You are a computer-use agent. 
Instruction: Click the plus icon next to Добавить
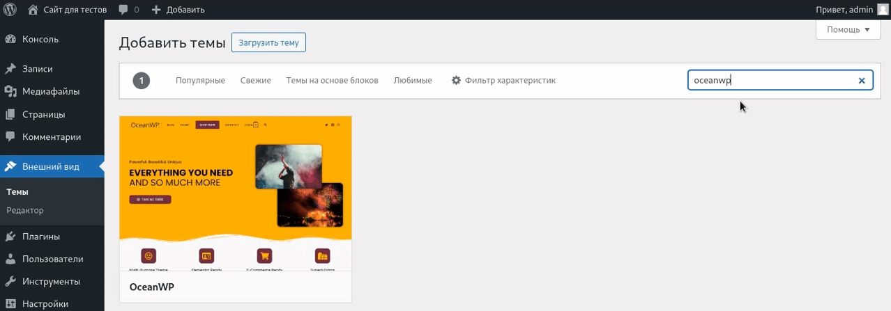coord(156,10)
